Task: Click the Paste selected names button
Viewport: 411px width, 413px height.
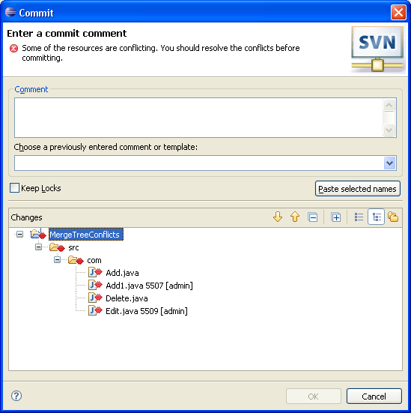Action: [x=358, y=189]
